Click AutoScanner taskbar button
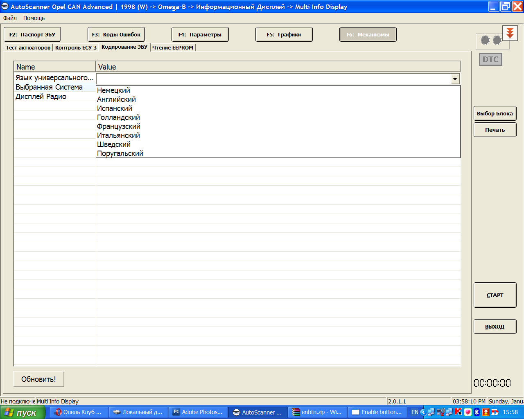The width and height of the screenshot is (524, 419). click(x=258, y=412)
